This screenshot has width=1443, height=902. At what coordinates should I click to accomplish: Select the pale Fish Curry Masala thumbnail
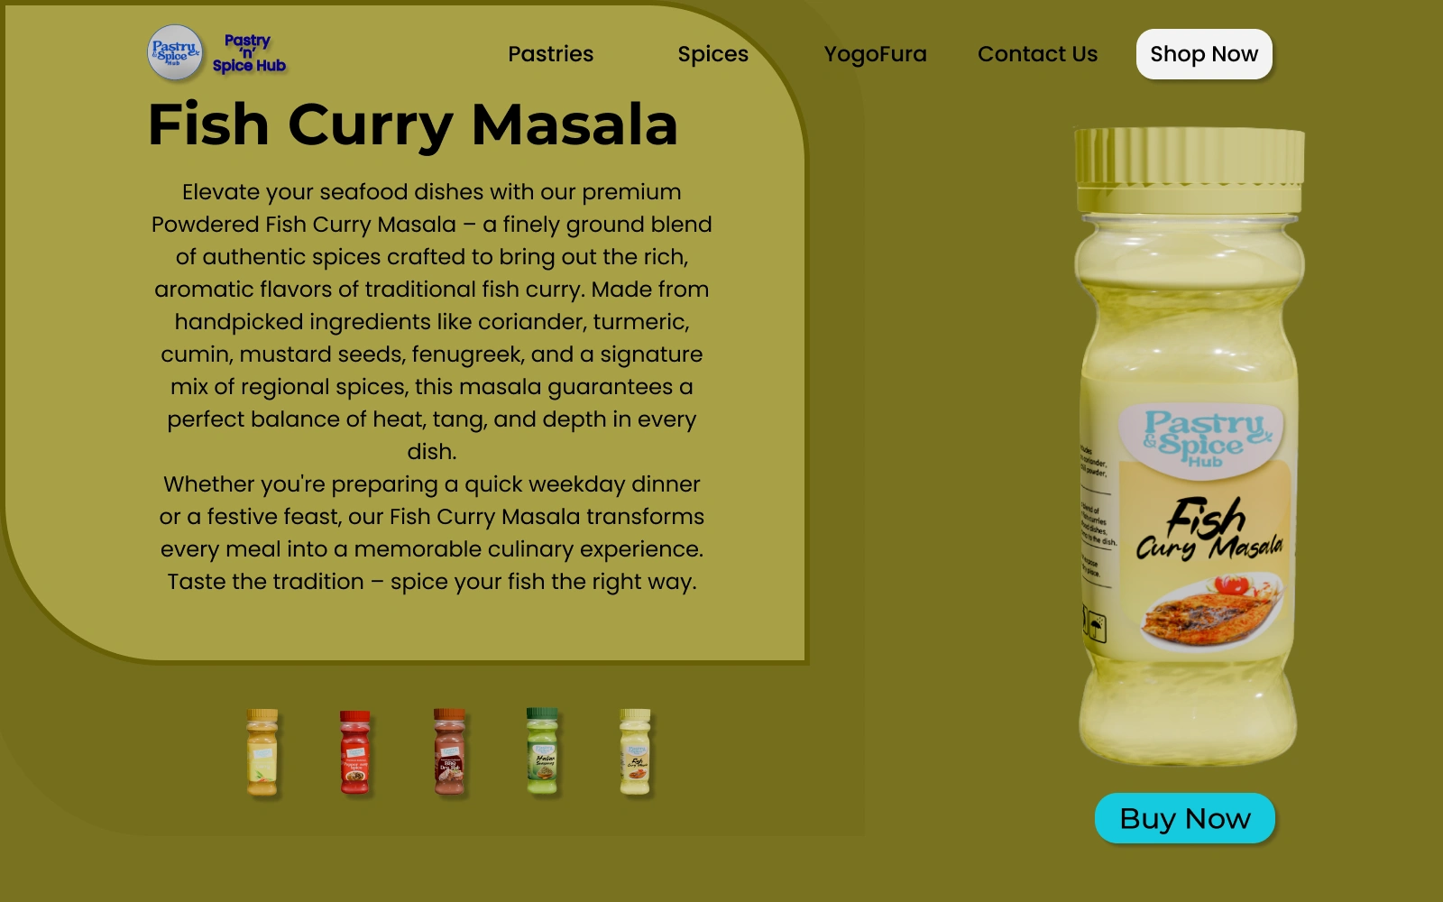pos(635,751)
